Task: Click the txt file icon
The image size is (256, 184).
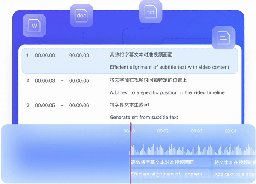Action: [151, 12]
